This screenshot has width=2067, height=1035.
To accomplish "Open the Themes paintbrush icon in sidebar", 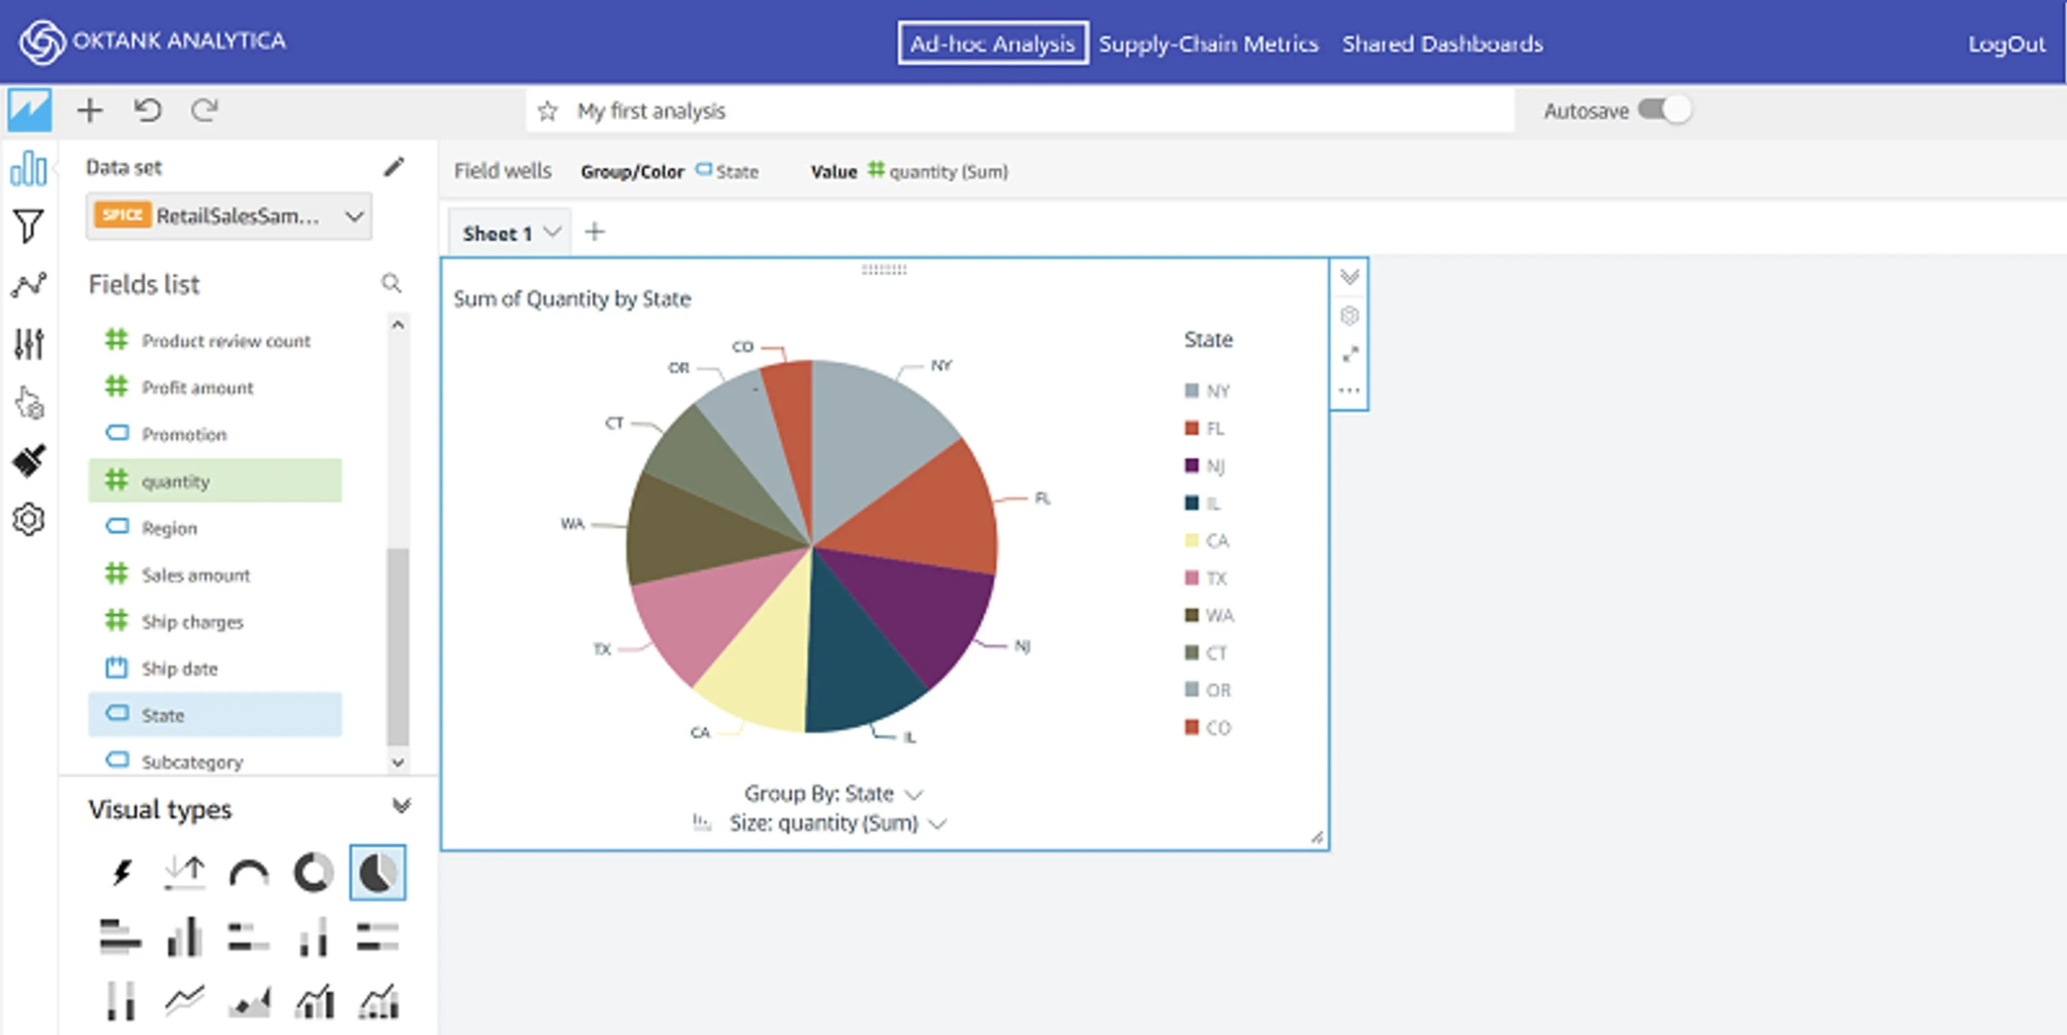I will coord(29,460).
